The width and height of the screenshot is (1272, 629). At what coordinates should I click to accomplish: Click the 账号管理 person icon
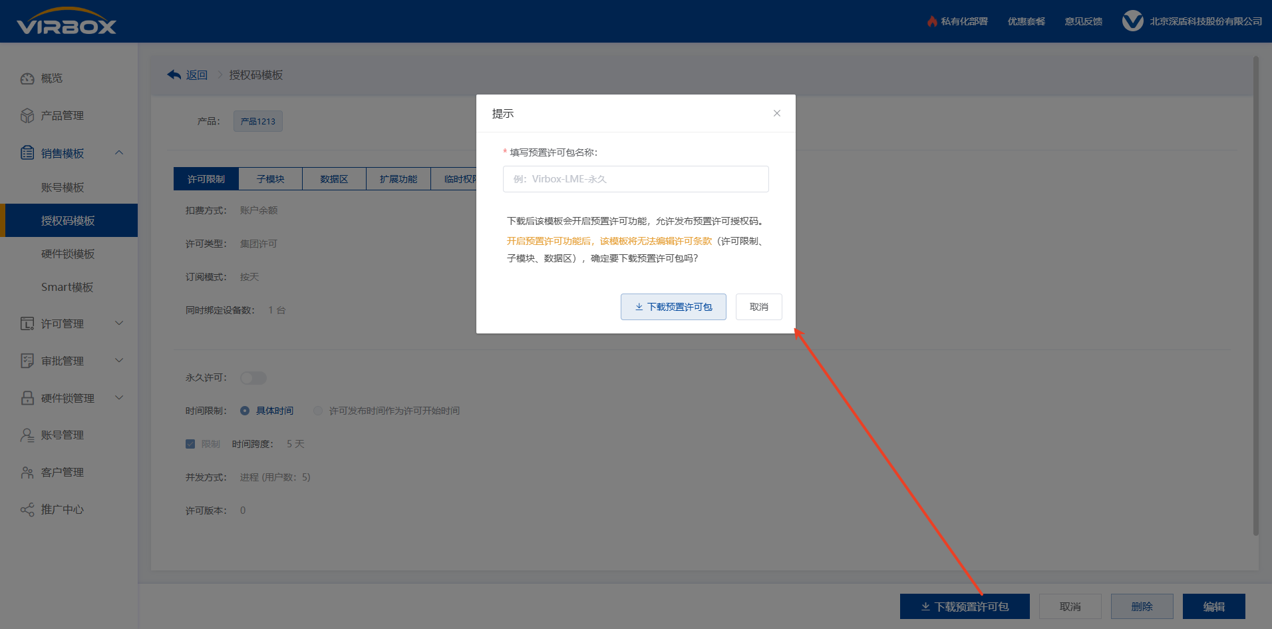click(27, 435)
